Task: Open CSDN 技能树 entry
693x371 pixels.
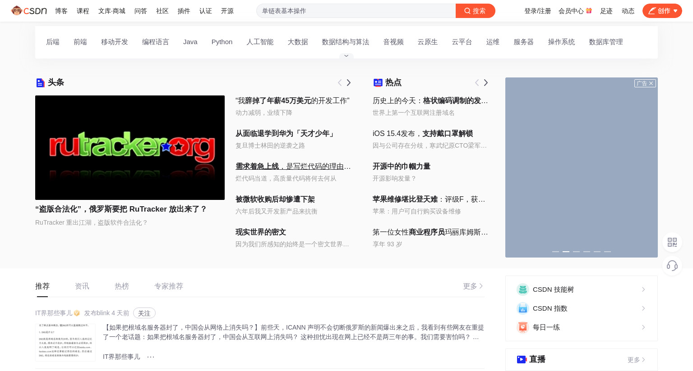Action: coord(582,290)
